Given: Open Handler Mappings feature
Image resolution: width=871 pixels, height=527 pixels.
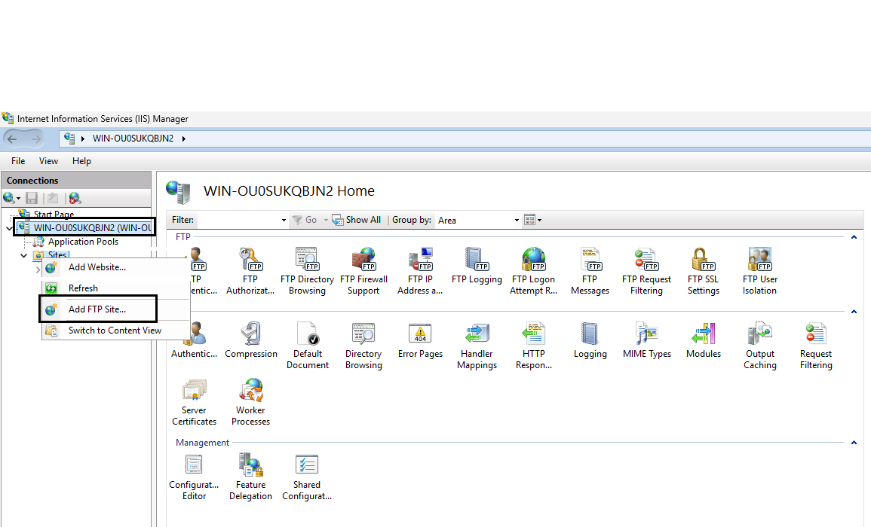Looking at the screenshot, I should [477, 337].
